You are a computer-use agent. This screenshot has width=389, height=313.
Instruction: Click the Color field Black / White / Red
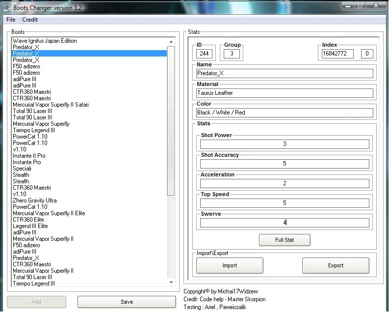[285, 113]
